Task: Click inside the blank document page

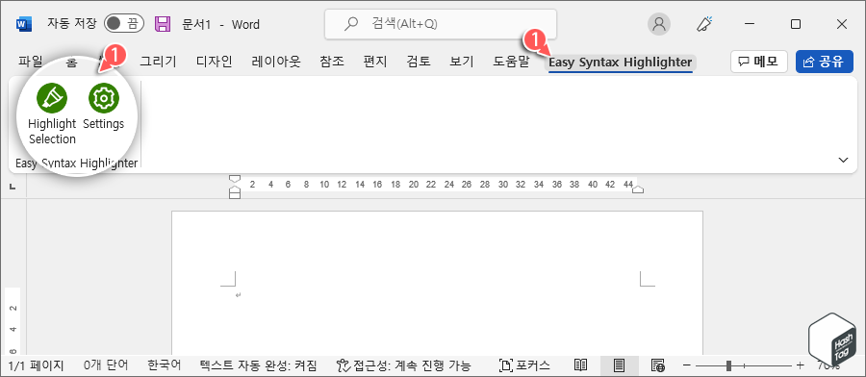Action: click(437, 282)
